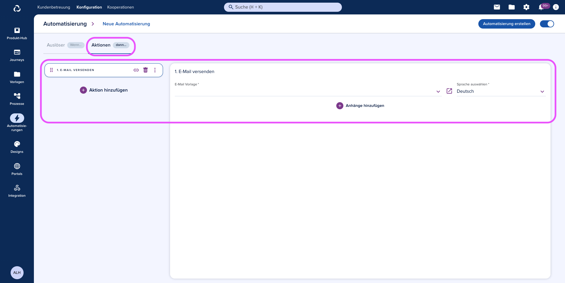Open the selected email template in new window icon
The image size is (565, 283).
[449, 91]
